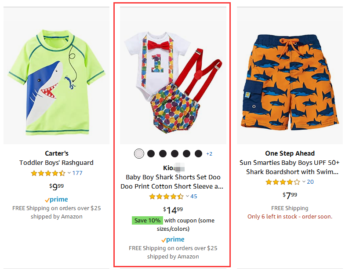Expand rating chevron next to 20 reviews

coord(304,182)
